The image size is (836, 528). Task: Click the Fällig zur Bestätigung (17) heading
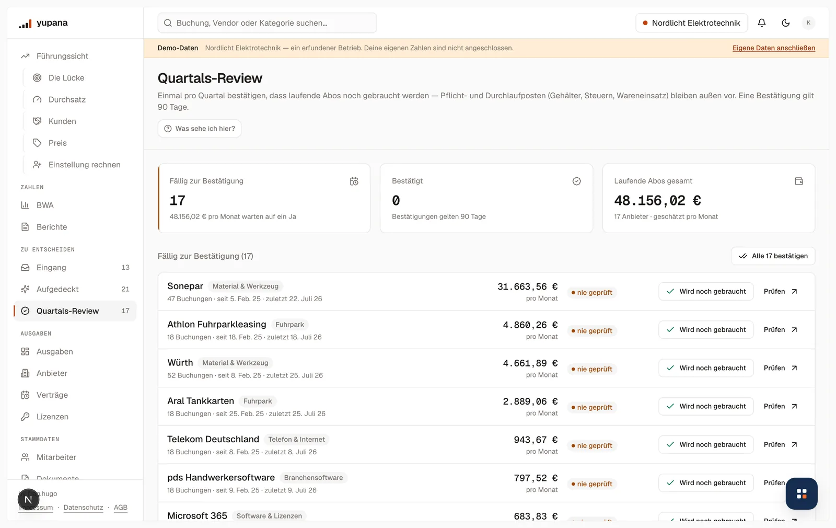pos(205,256)
